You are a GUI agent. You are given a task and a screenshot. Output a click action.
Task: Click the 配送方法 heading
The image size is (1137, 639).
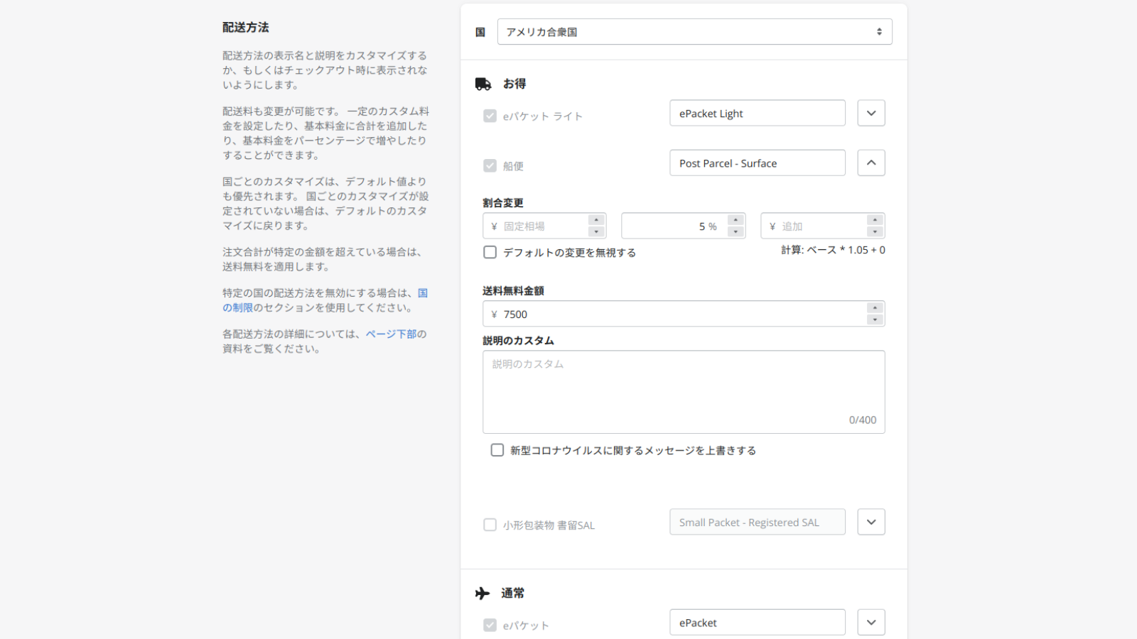pyautogui.click(x=246, y=27)
